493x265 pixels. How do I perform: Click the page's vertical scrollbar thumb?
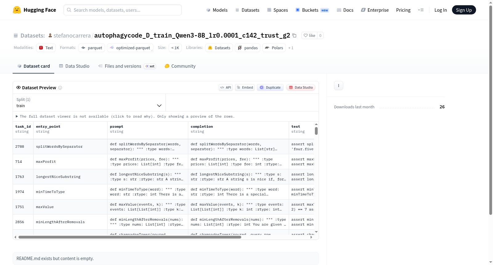pyautogui.click(x=491, y=110)
